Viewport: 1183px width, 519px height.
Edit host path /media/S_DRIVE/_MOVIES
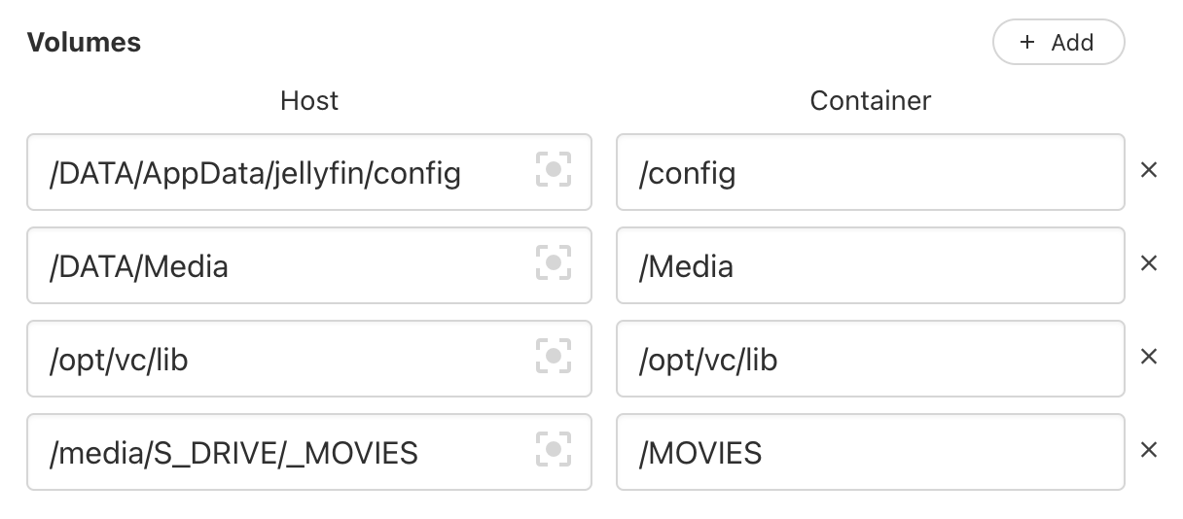coord(272,452)
